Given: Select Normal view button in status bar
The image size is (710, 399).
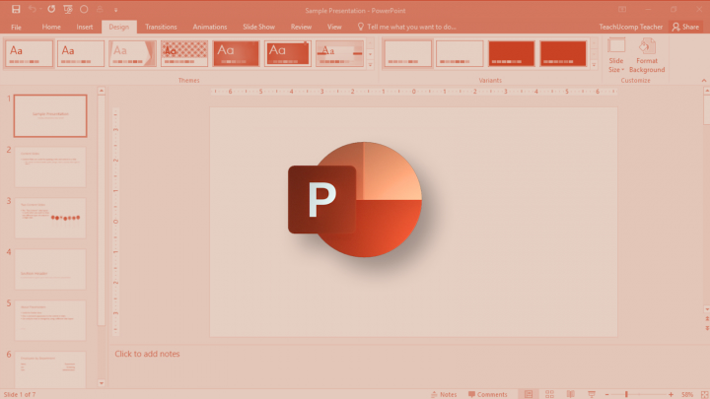Looking at the screenshot, I should coord(529,394).
